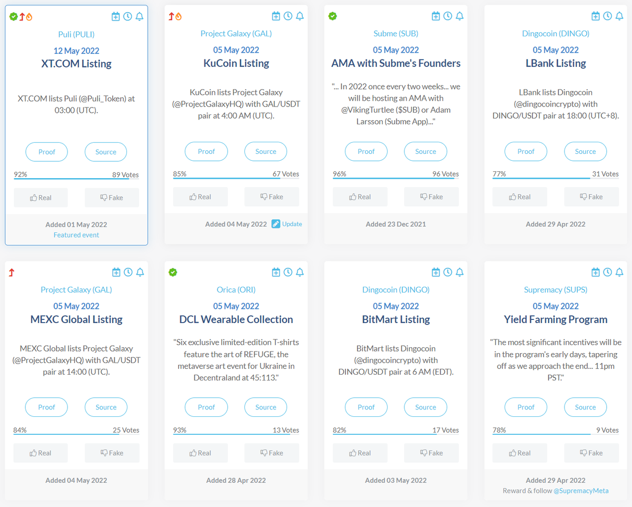Click the 78% vote bar on Supremacy card
The height and width of the screenshot is (507, 632).
(556, 434)
